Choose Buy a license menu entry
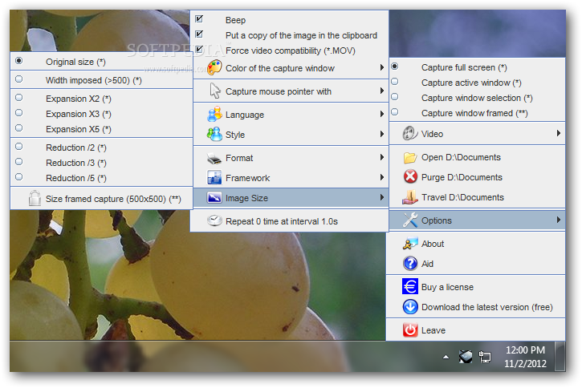The image size is (582, 388). [476, 287]
